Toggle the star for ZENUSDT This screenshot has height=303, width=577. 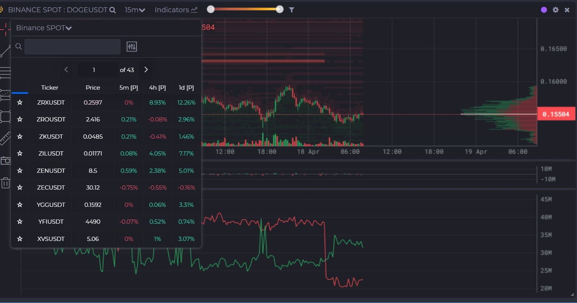tap(20, 171)
